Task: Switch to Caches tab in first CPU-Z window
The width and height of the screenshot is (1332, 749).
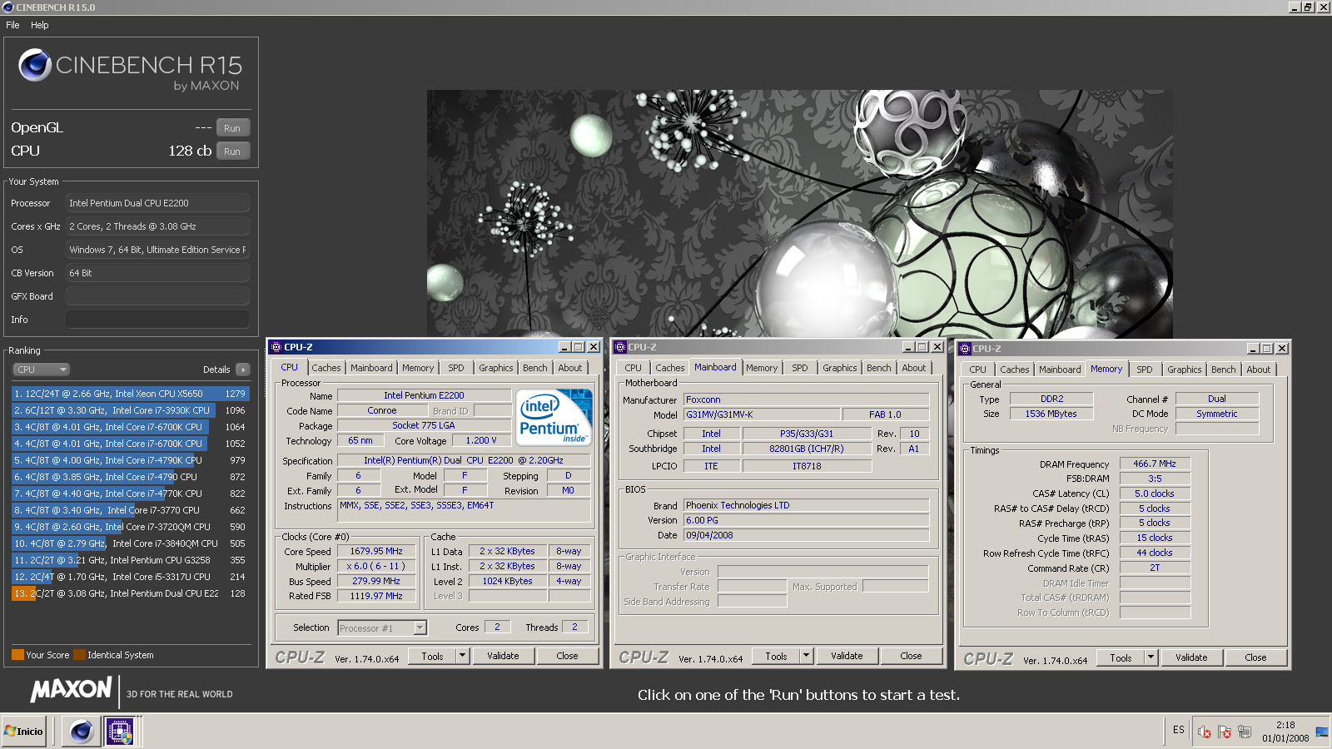Action: coord(326,368)
